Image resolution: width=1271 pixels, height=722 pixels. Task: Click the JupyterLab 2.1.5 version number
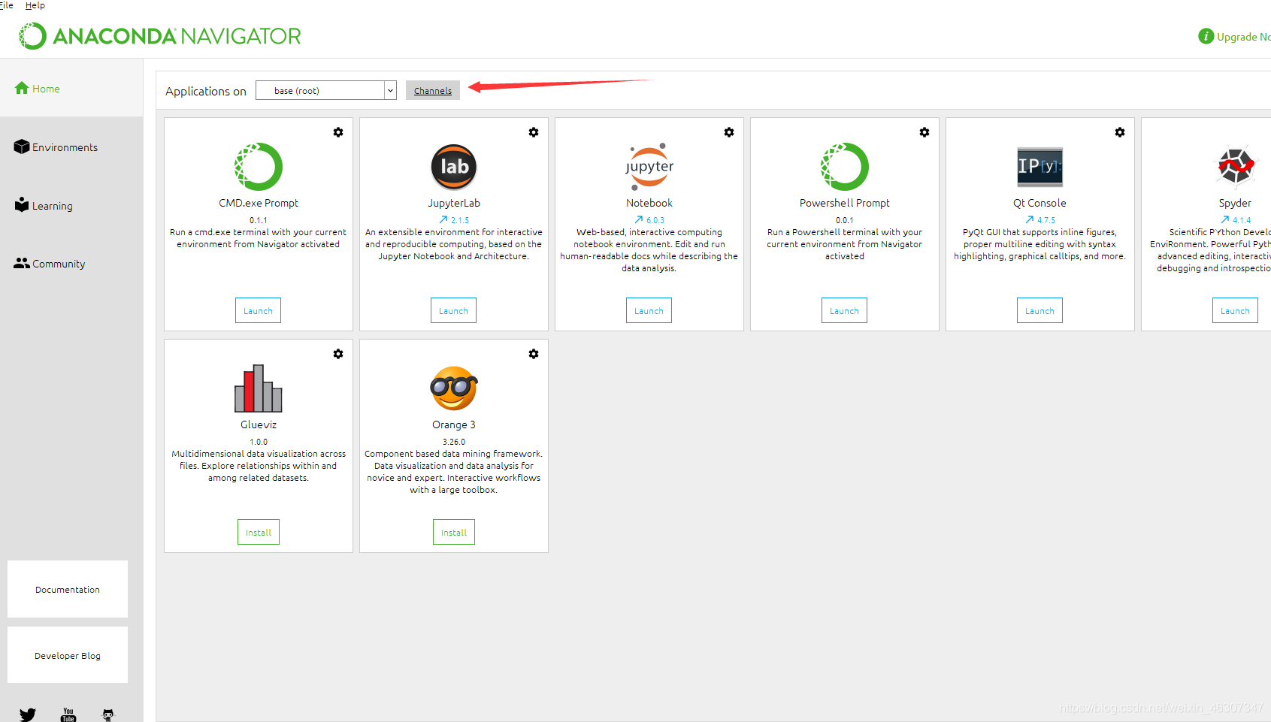click(460, 220)
